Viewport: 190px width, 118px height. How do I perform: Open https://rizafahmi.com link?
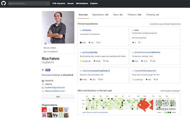coord(55,91)
